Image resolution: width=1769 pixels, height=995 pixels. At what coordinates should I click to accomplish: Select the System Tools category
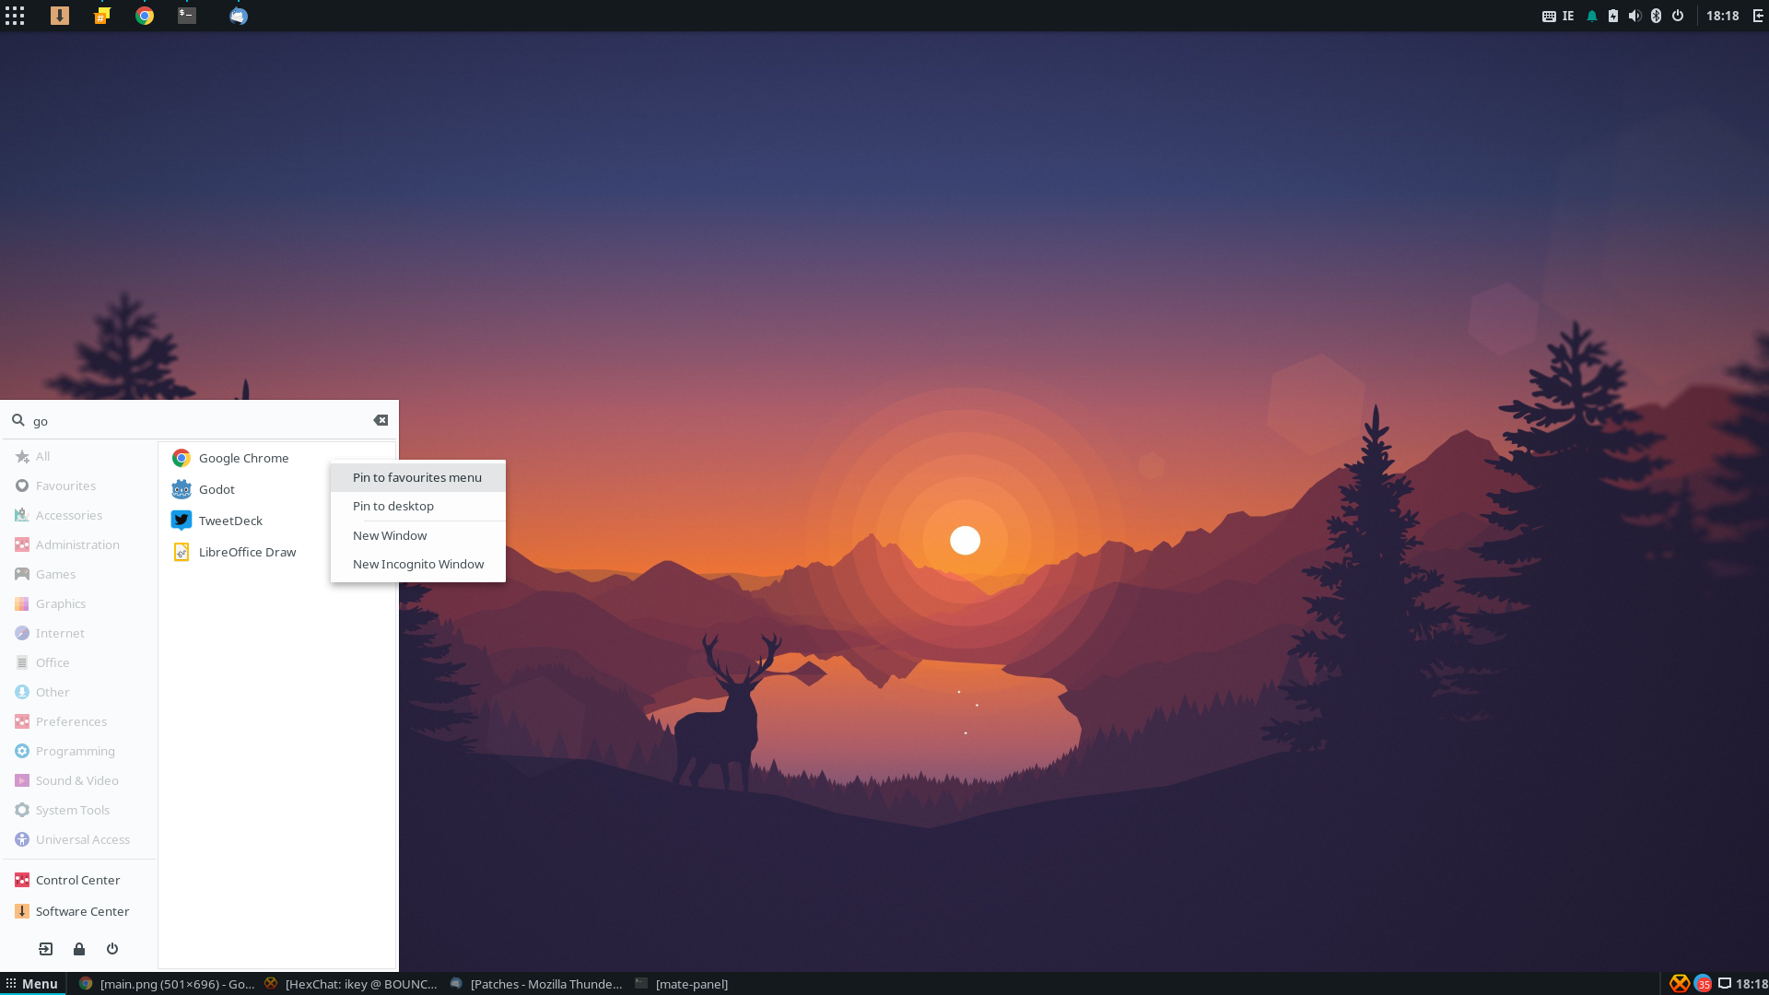tap(79, 810)
